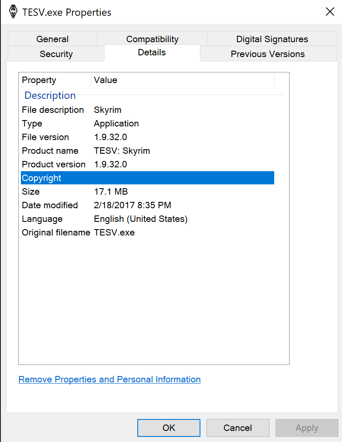Switch to the General tab
The width and height of the screenshot is (342, 442).
tap(52, 39)
